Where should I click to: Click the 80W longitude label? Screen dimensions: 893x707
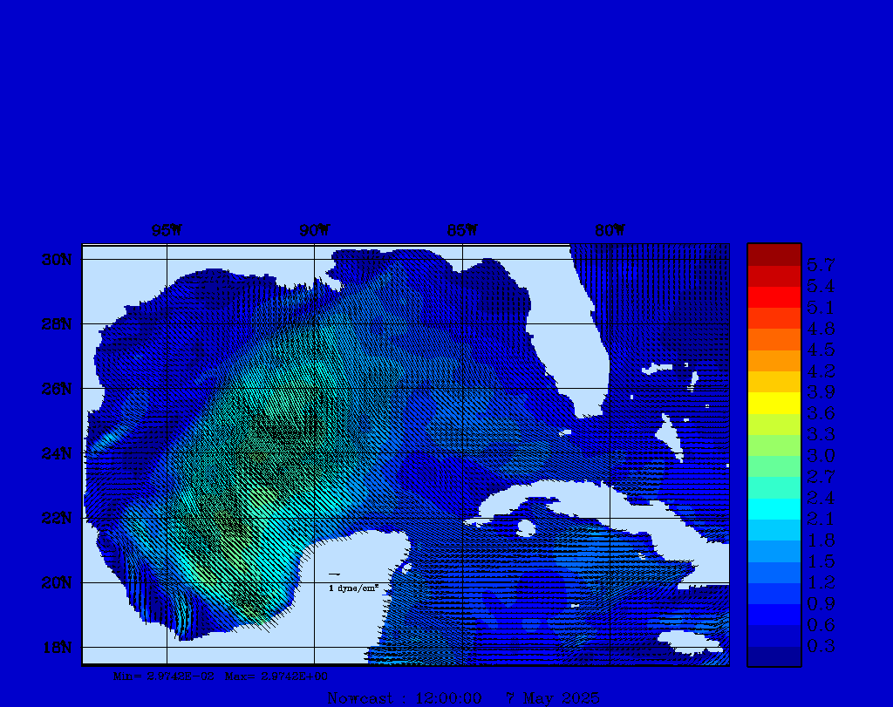coord(610,230)
